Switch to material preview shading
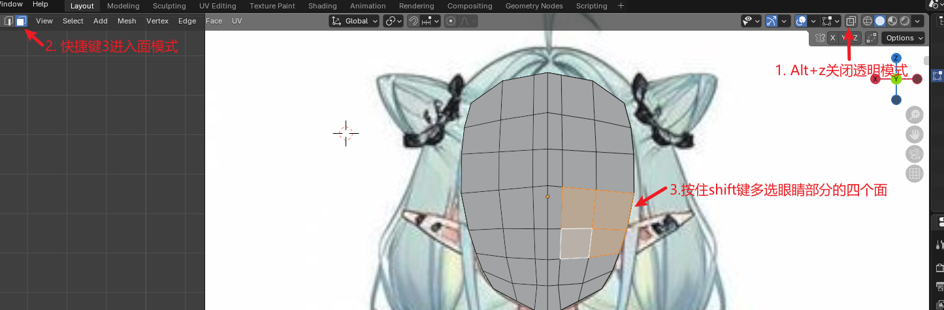Screen dimensions: 944x310 point(892,21)
